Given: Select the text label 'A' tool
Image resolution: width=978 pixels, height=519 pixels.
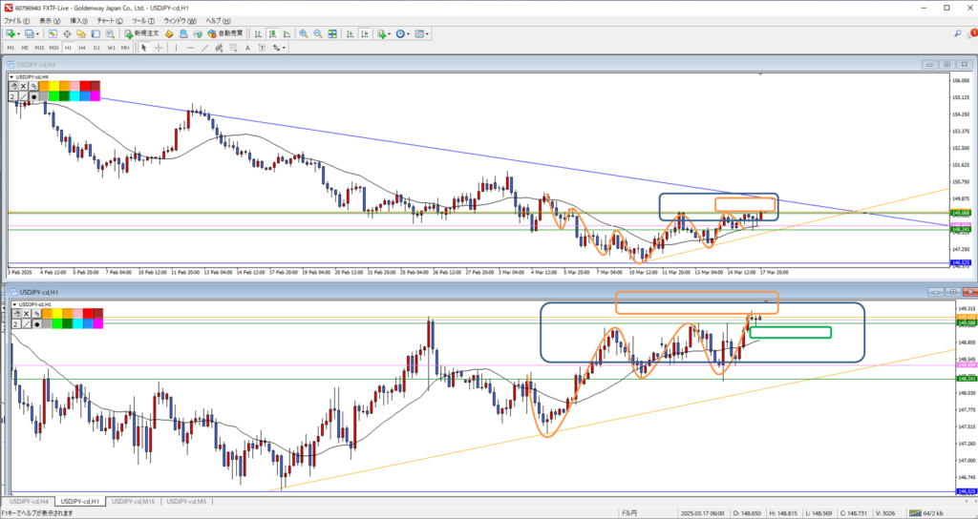Looking at the screenshot, I should pyautogui.click(x=246, y=48).
